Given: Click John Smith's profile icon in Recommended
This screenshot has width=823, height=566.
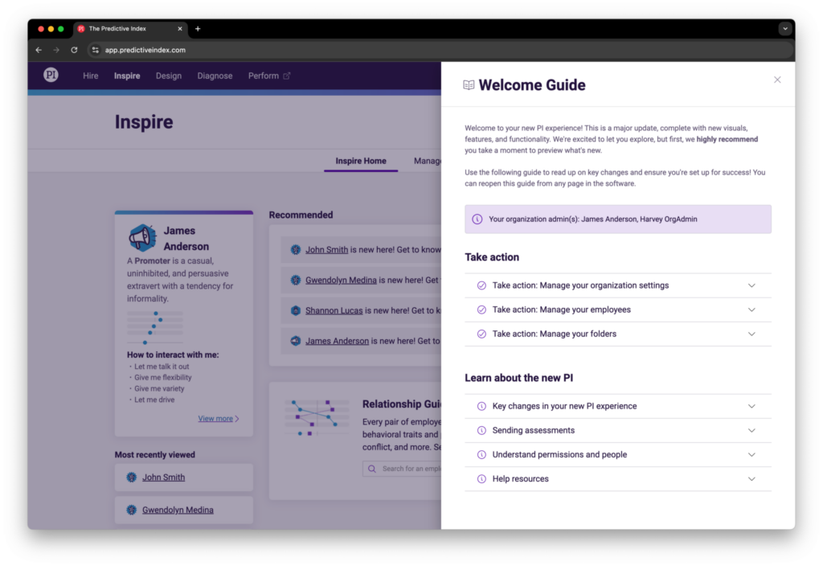Looking at the screenshot, I should pyautogui.click(x=296, y=250).
